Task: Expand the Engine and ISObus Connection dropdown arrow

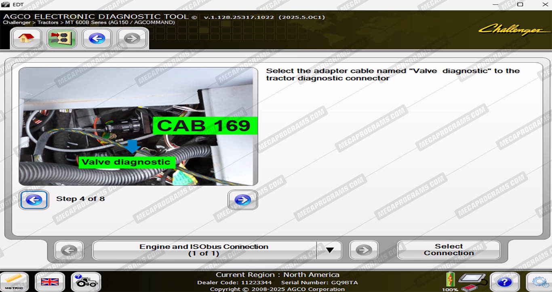Action: pyautogui.click(x=330, y=250)
